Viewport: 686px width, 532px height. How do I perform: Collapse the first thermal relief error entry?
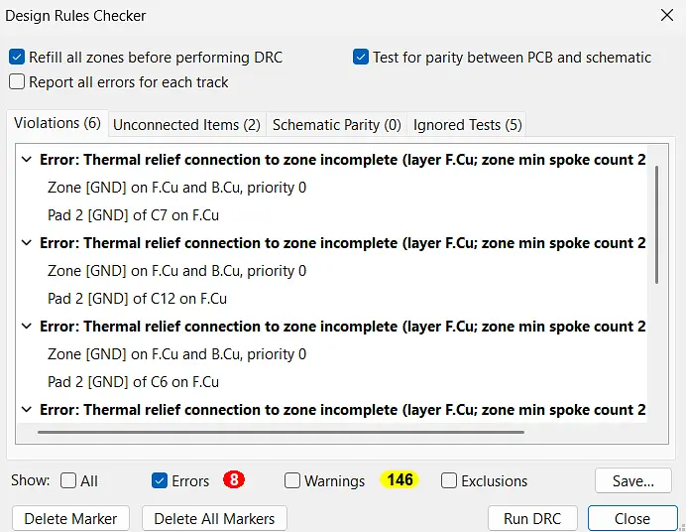point(26,160)
